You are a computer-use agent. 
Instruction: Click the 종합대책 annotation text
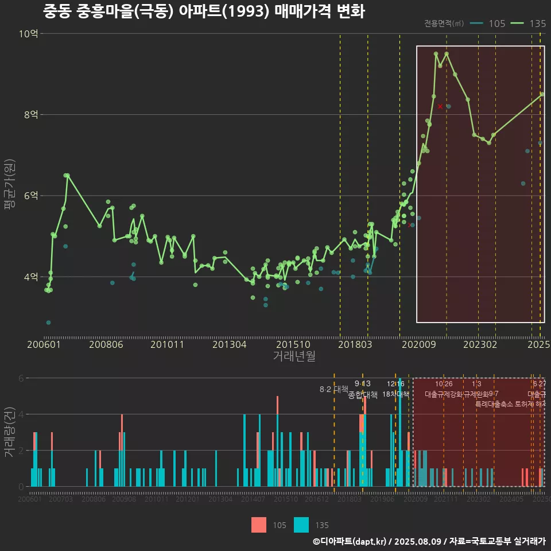[x=363, y=395]
